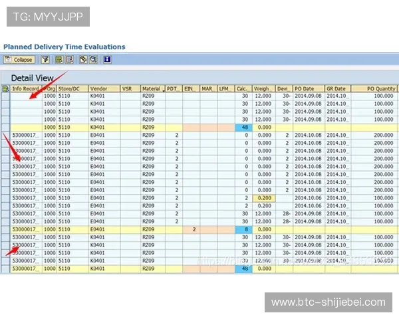The width and height of the screenshot is (399, 319).
Task: Click the blue information icon
Action: tap(107, 60)
